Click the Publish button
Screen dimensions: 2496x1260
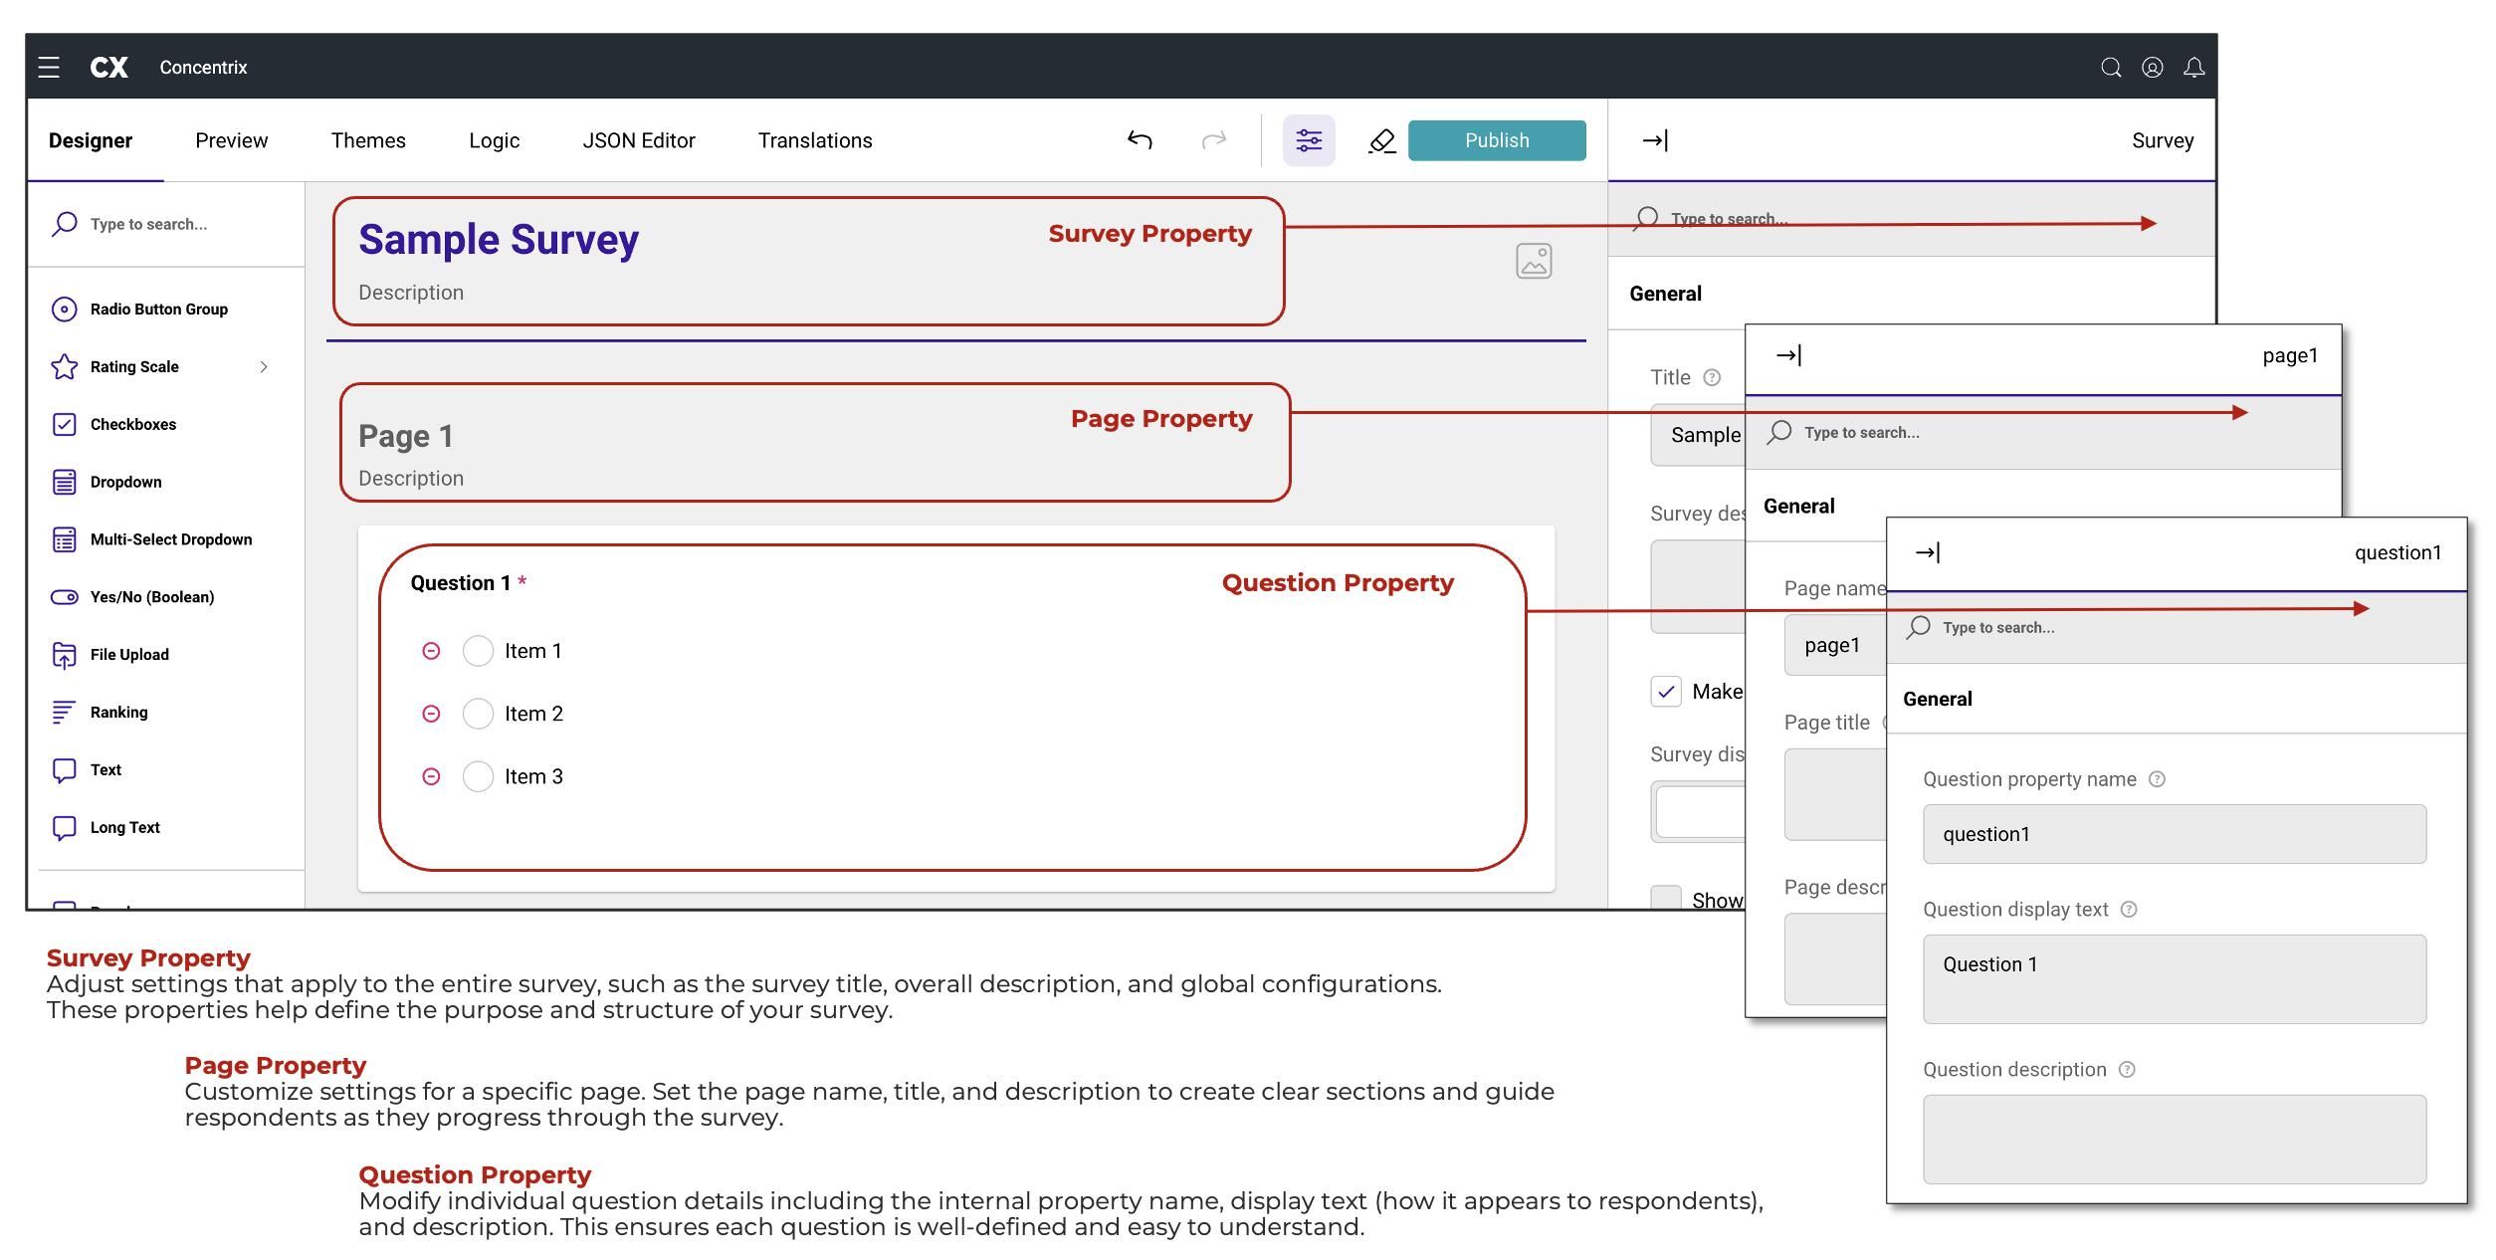pos(1497,140)
